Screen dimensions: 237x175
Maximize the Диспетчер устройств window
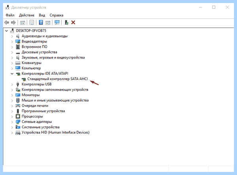tap(214, 7)
